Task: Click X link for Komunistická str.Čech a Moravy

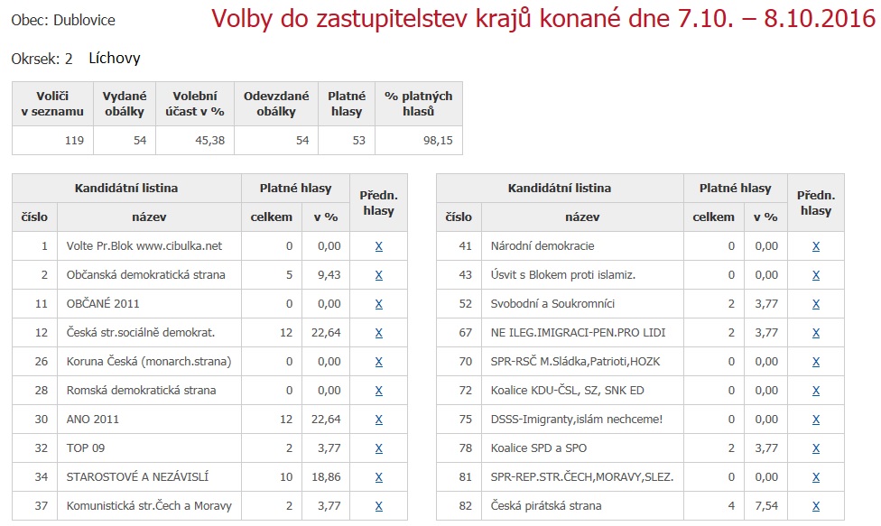Action: 378,506
